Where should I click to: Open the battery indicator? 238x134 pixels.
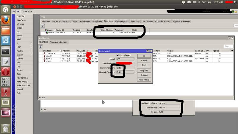[195, 2]
